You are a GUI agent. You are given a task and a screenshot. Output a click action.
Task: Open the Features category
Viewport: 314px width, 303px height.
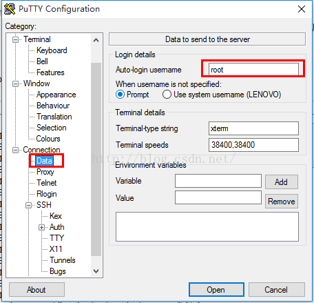[x=50, y=72]
